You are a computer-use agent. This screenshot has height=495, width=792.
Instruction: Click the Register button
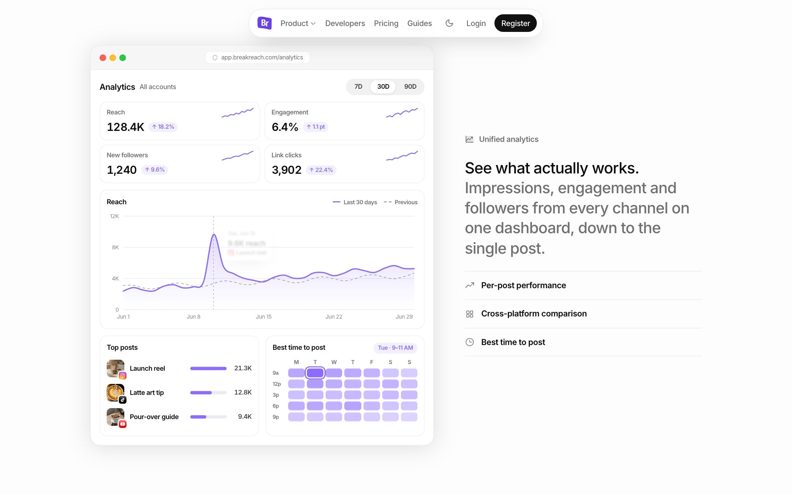tap(516, 23)
